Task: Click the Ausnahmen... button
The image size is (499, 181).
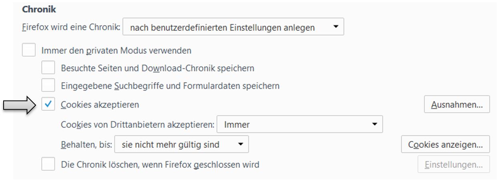Action: tap(457, 105)
